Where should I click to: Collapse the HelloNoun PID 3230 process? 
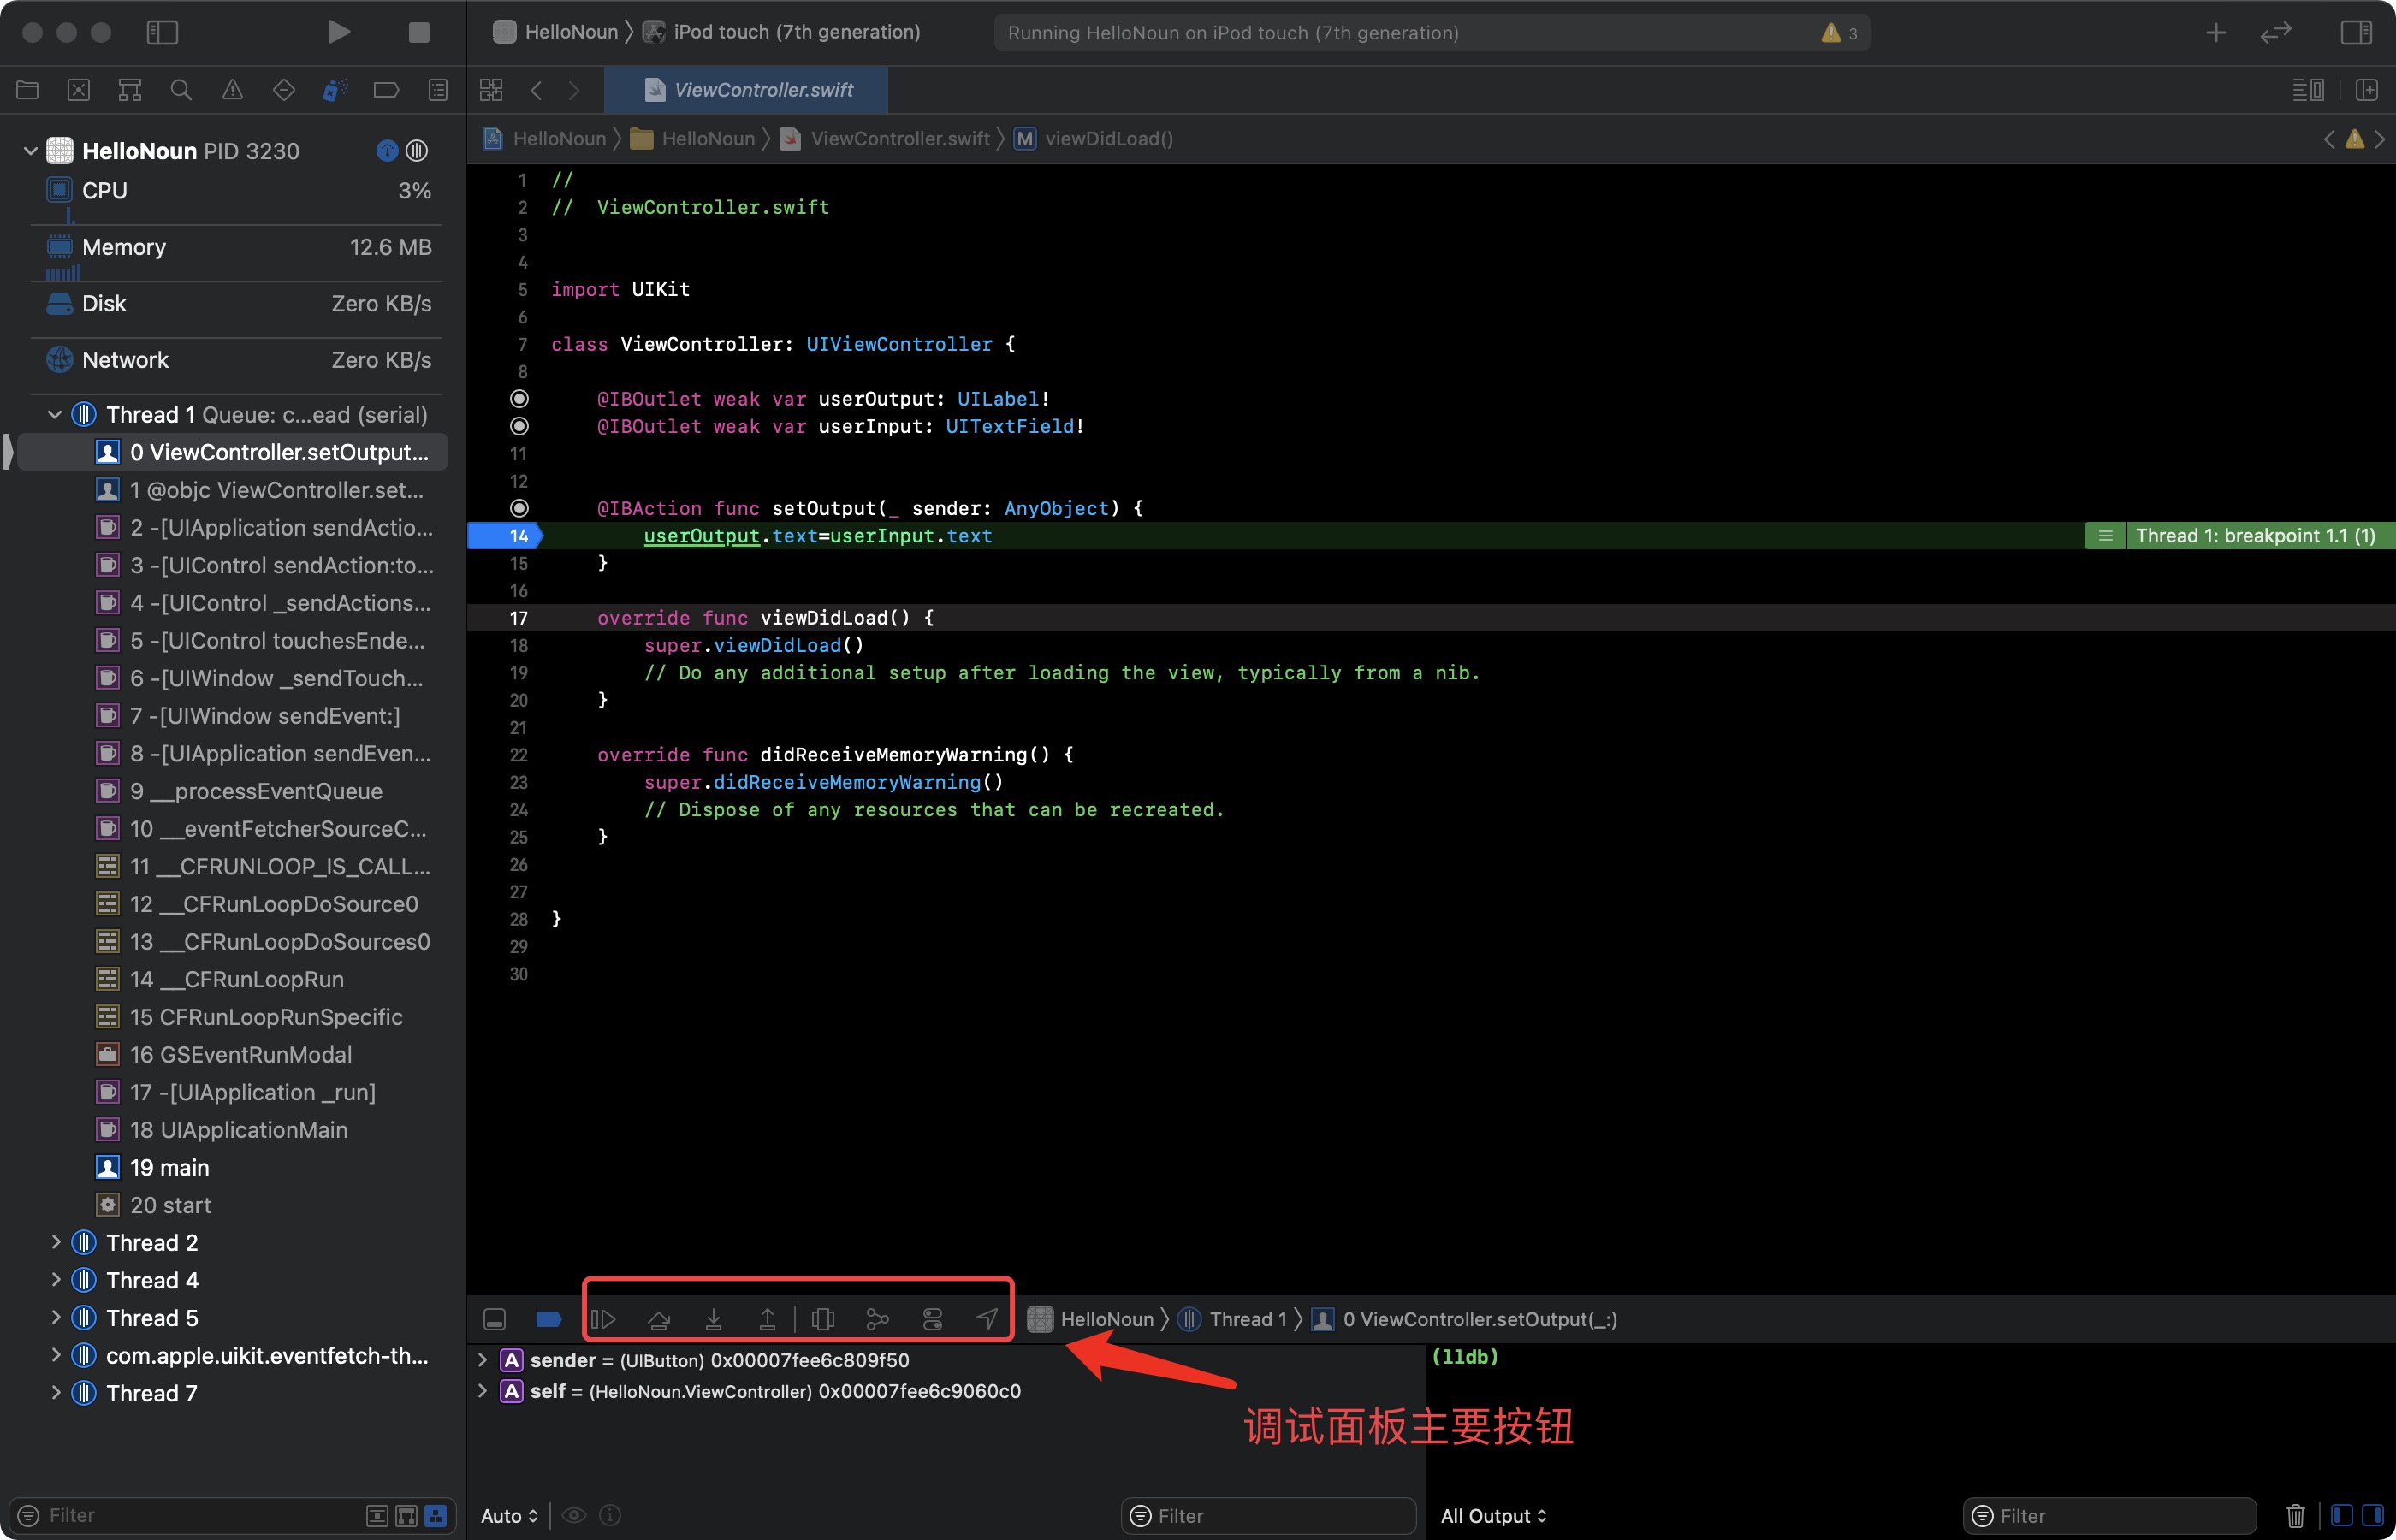[30, 151]
